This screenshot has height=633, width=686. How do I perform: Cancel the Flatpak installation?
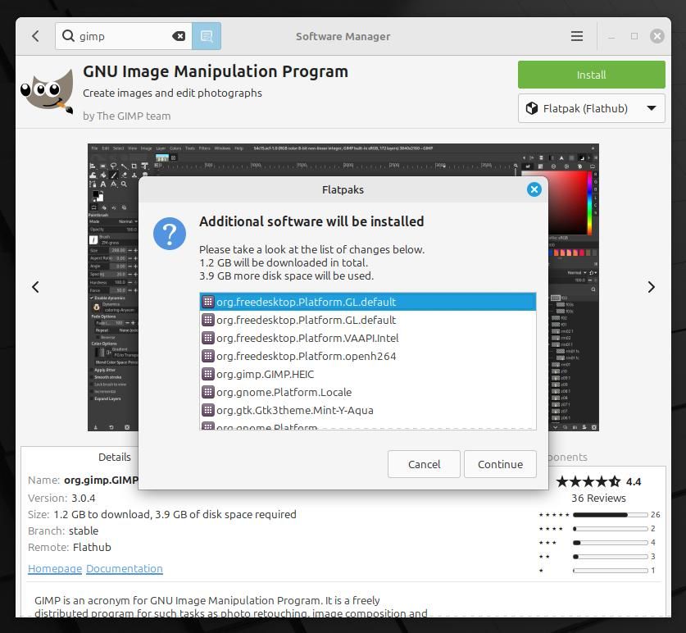point(424,464)
